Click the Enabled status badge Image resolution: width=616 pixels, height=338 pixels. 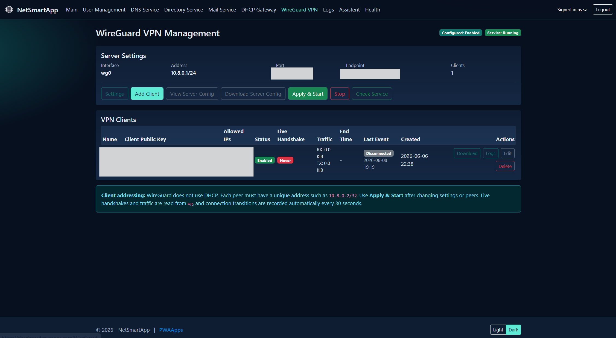tap(265, 161)
